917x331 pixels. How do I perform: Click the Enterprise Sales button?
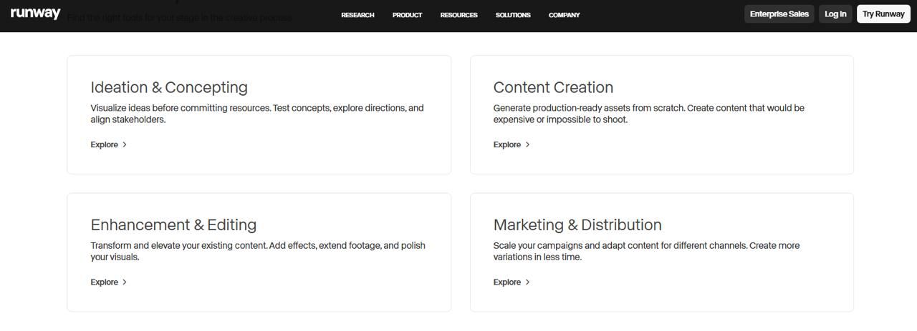tap(779, 14)
